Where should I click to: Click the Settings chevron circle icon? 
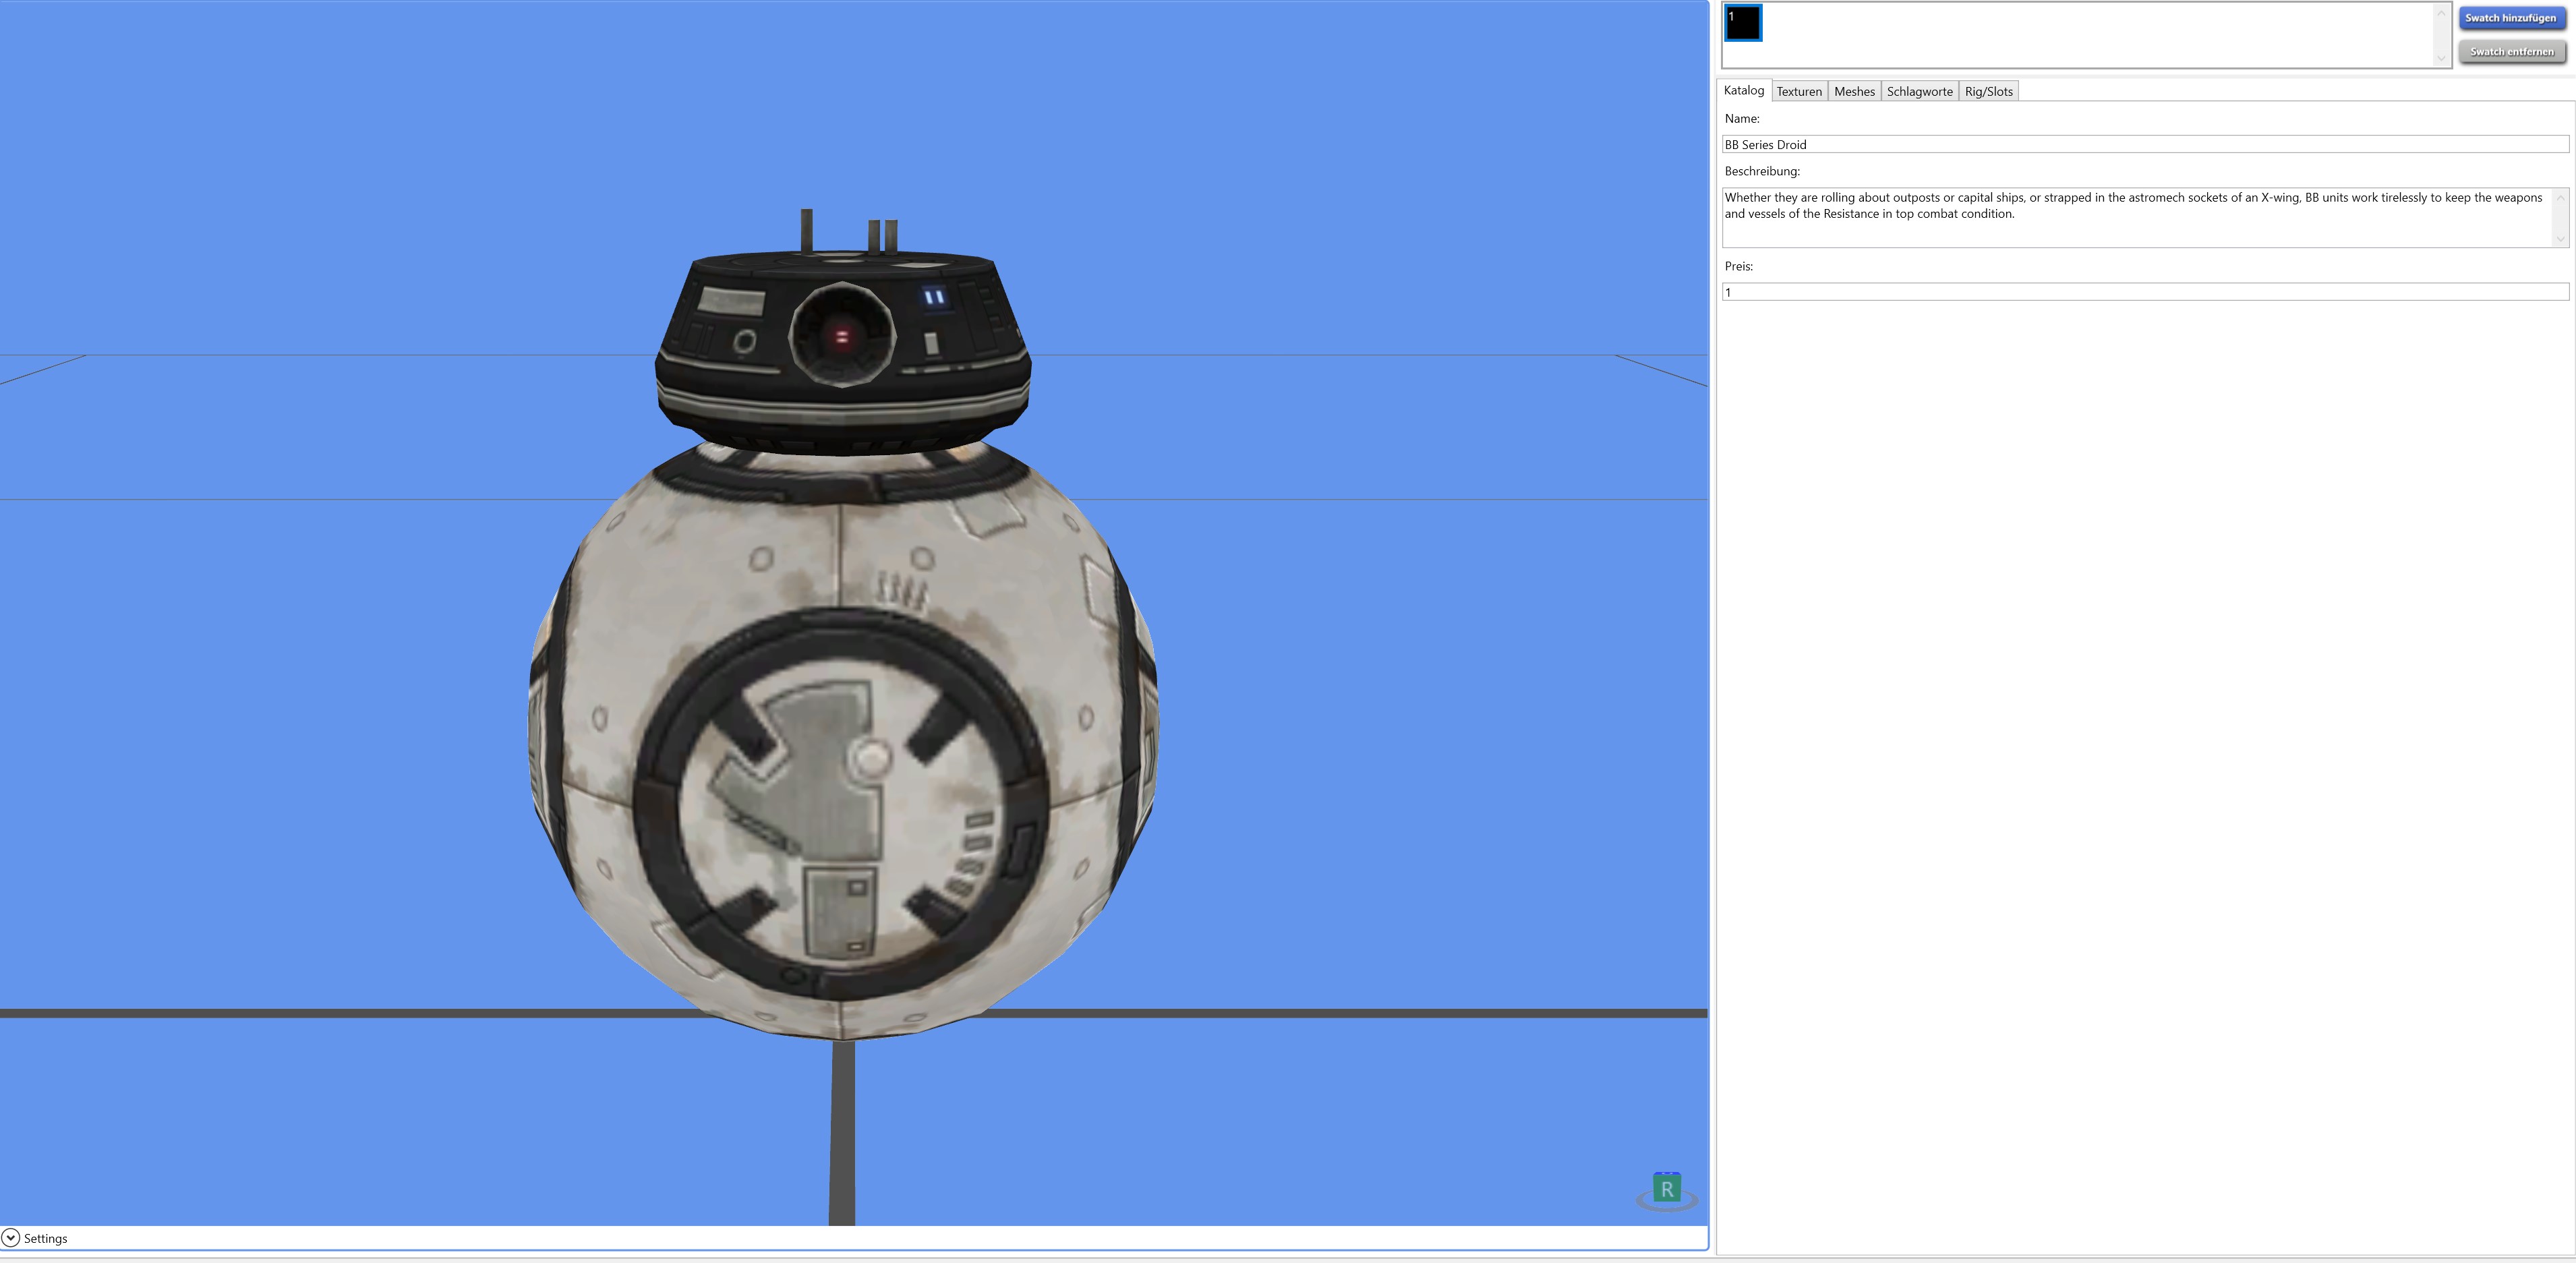click(x=11, y=1238)
